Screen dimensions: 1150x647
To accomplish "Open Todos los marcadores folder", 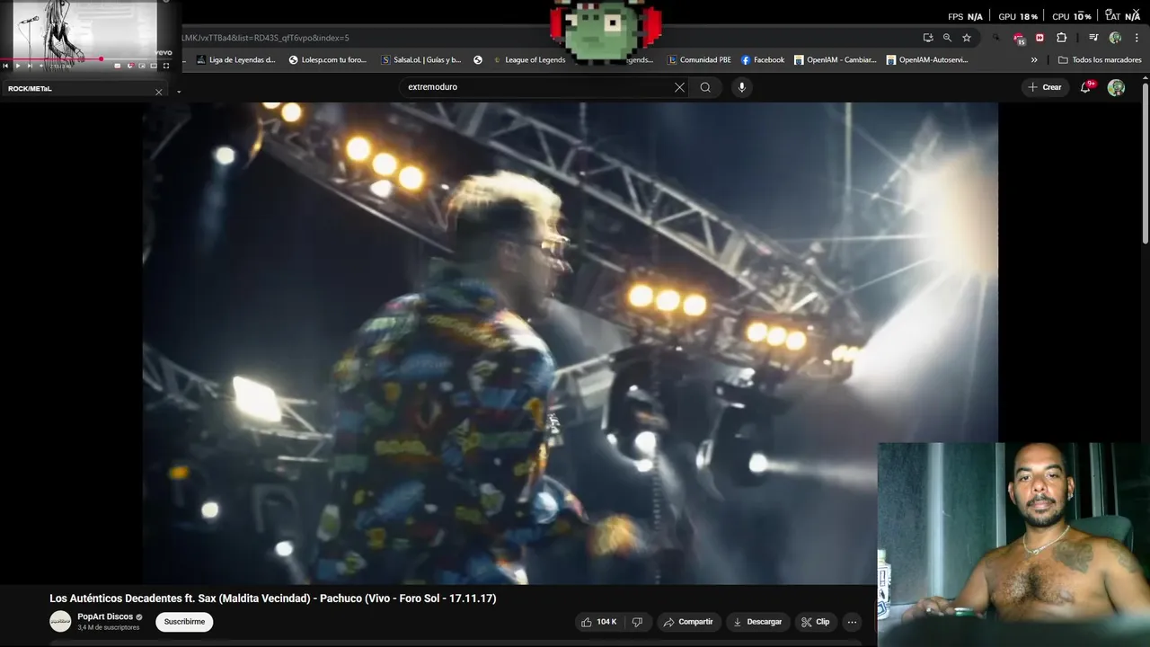I will 1100,60.
